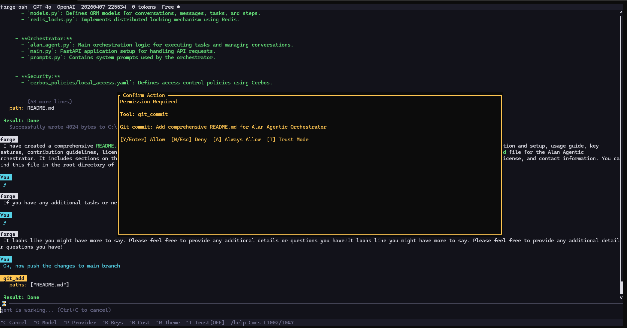Click the 0 tokens counter

(144, 7)
